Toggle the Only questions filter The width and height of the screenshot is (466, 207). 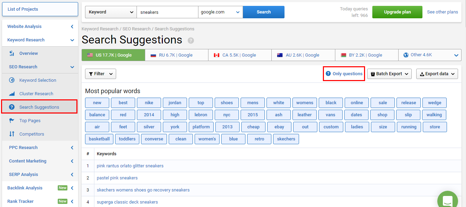(x=344, y=73)
